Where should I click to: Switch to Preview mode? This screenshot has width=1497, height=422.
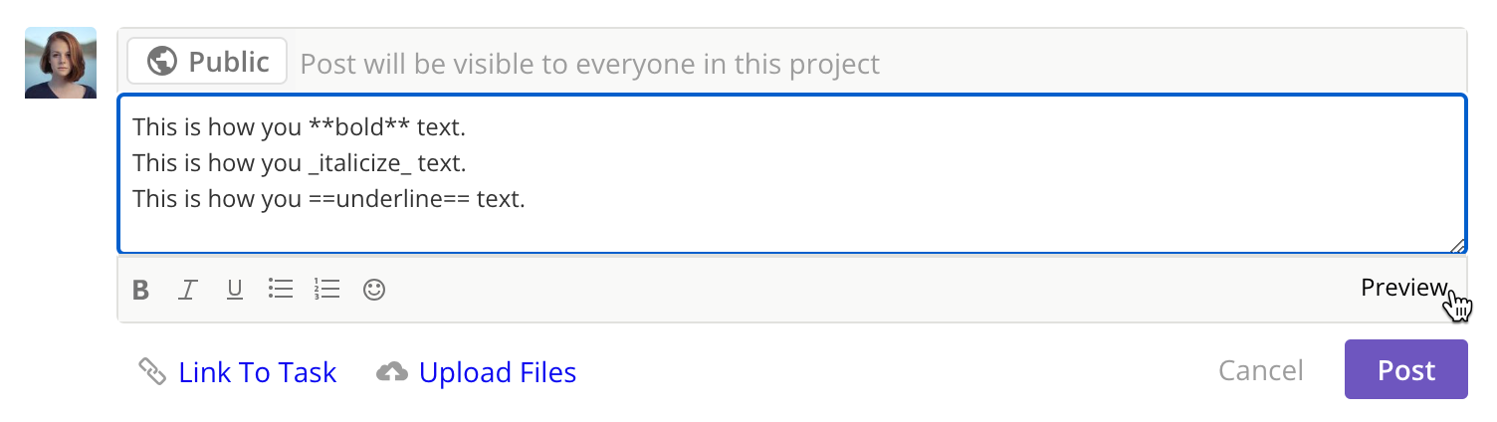coord(1403,288)
